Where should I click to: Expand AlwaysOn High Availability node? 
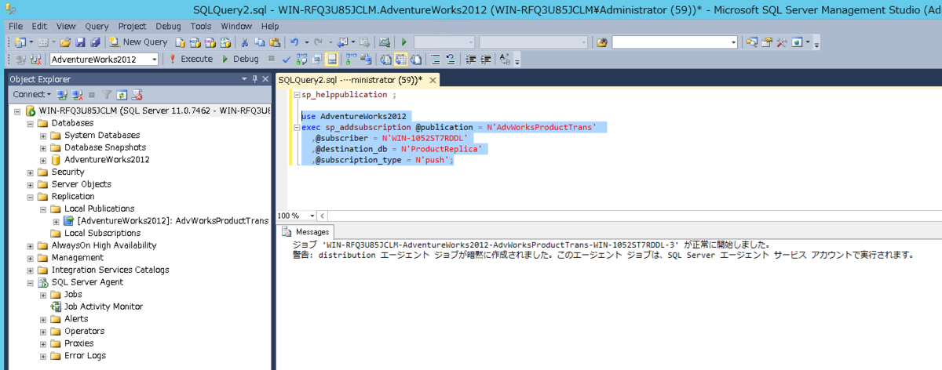[x=31, y=245]
